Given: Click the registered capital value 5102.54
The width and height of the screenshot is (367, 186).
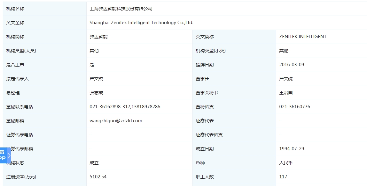Looking at the screenshot, I should click(98, 177).
